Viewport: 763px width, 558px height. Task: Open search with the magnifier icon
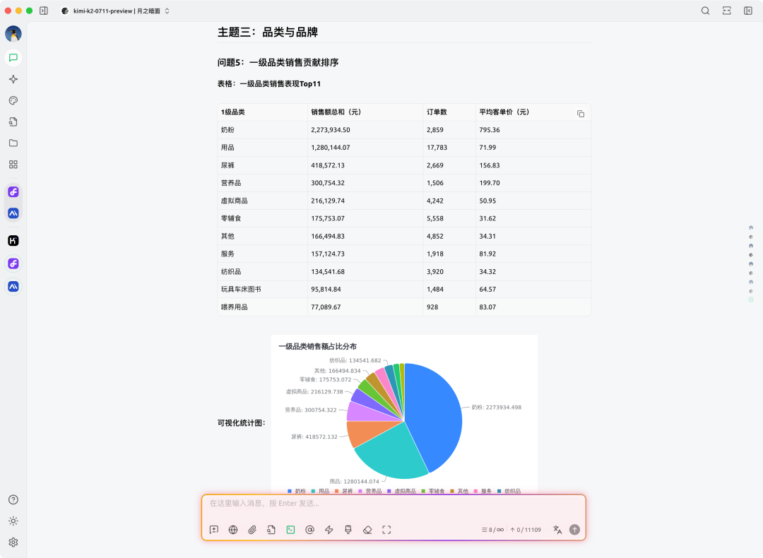coord(706,11)
